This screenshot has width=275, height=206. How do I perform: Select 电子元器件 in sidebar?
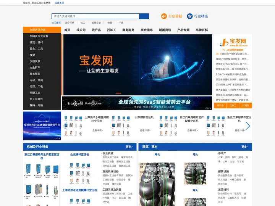pyautogui.click(x=36, y=99)
